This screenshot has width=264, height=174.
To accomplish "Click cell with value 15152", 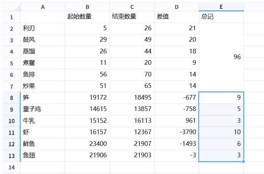I will click(87, 121).
